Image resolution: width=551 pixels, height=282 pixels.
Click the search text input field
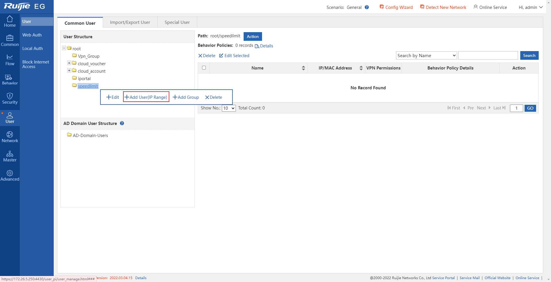click(x=488, y=55)
